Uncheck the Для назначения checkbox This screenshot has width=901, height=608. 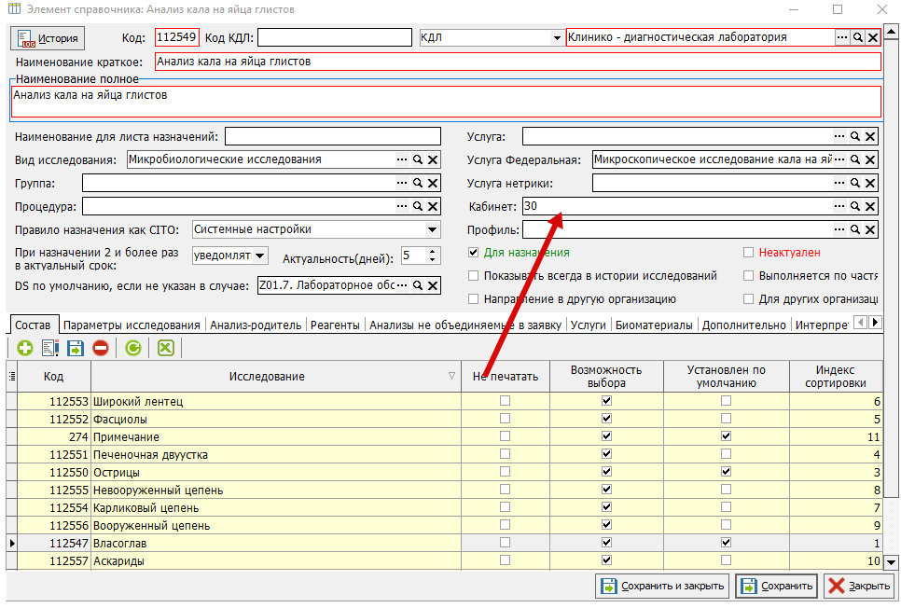474,253
